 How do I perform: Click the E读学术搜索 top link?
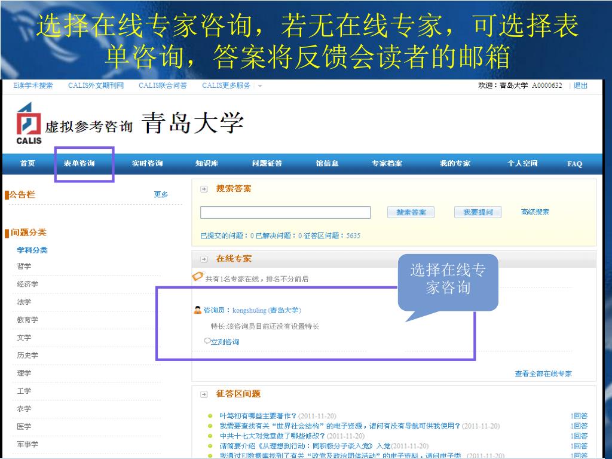(33, 85)
